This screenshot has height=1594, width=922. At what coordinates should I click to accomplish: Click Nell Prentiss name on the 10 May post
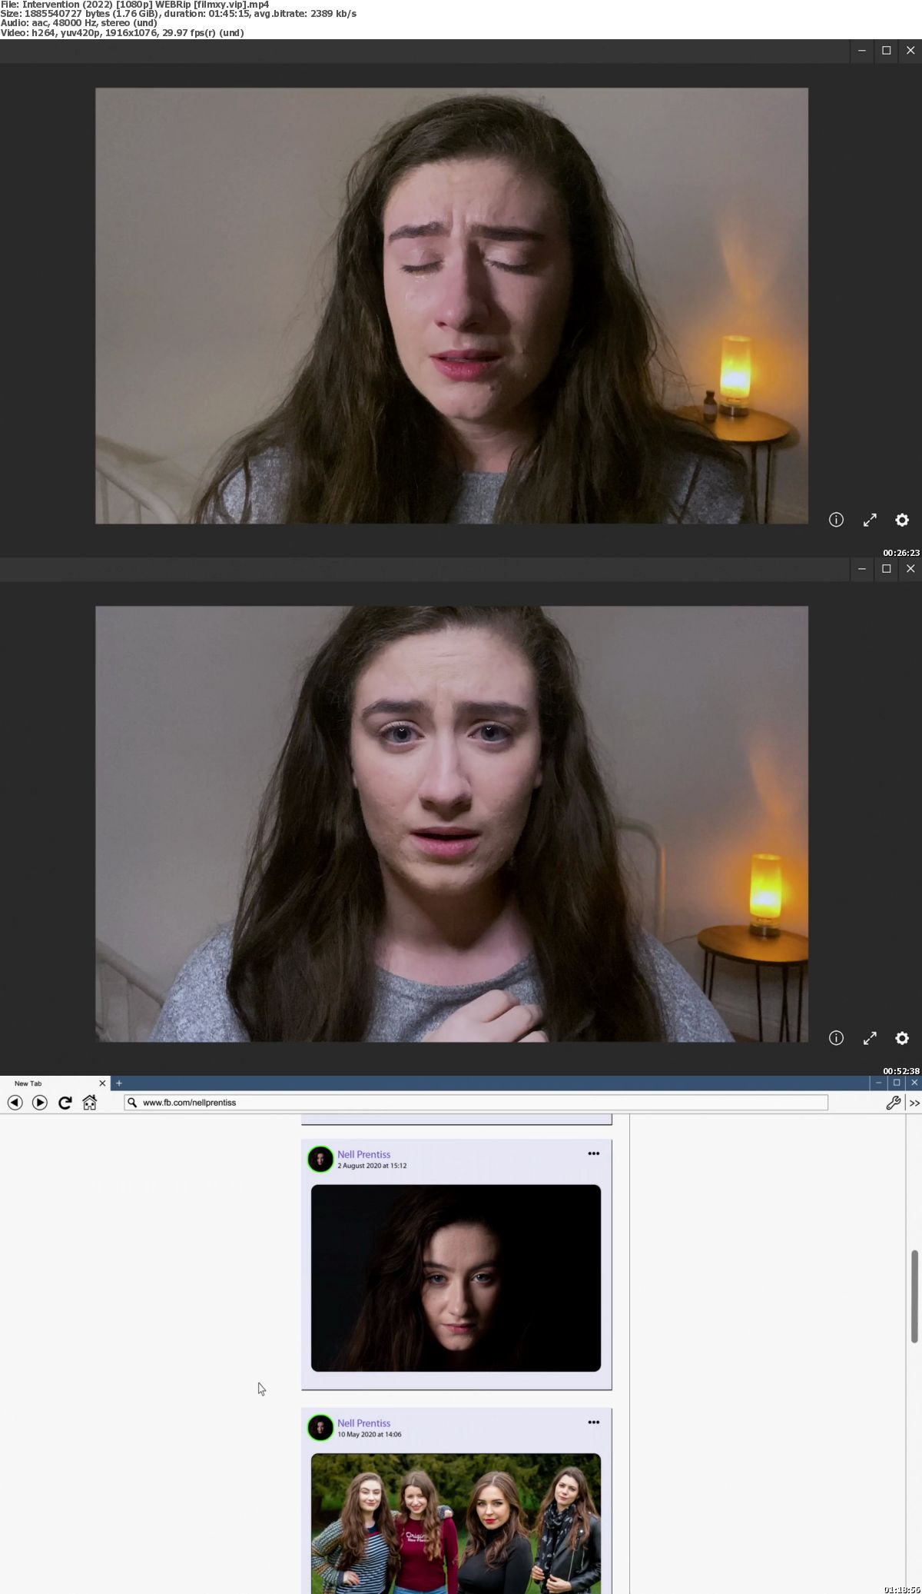364,1423
